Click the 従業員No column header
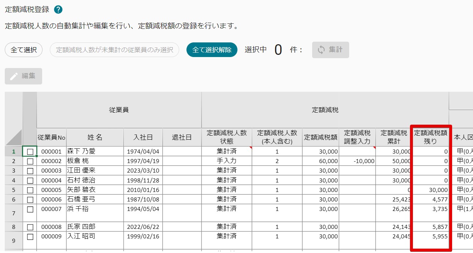This screenshot has height=253, width=473. tap(52, 137)
